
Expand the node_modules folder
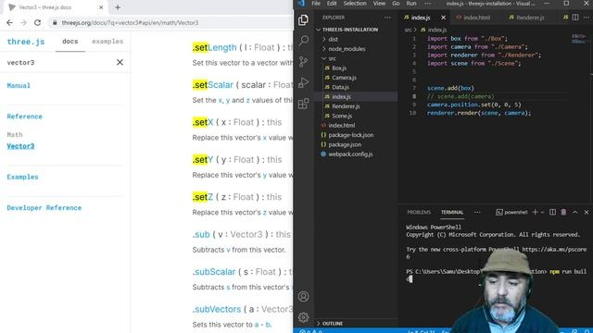[347, 49]
